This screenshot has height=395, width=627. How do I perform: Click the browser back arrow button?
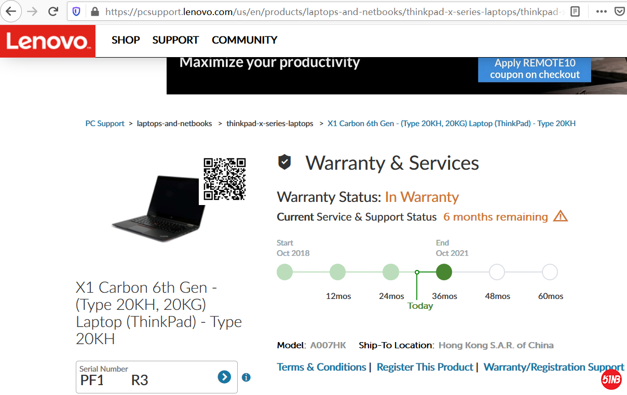coord(11,11)
